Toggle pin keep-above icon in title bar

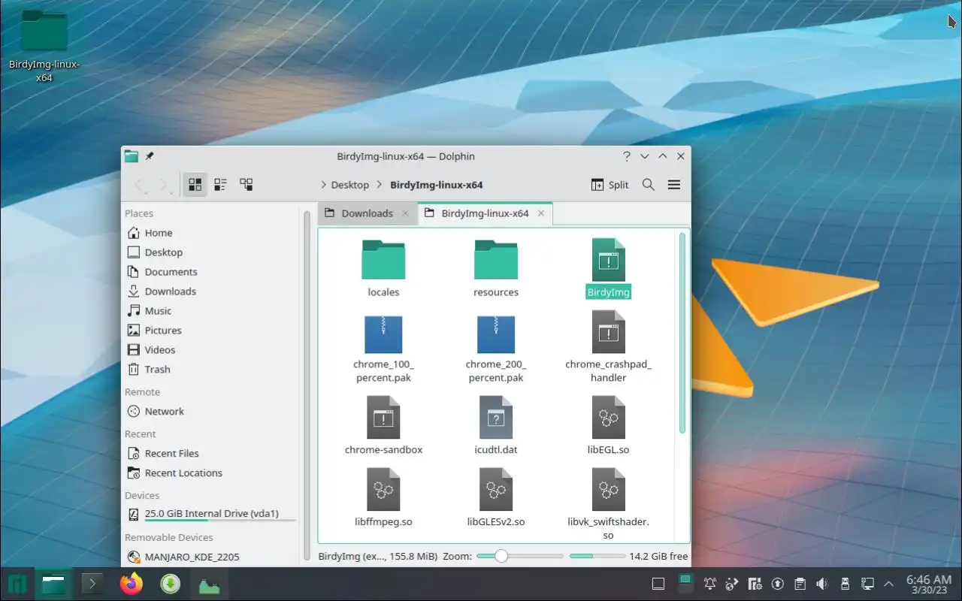pos(149,156)
